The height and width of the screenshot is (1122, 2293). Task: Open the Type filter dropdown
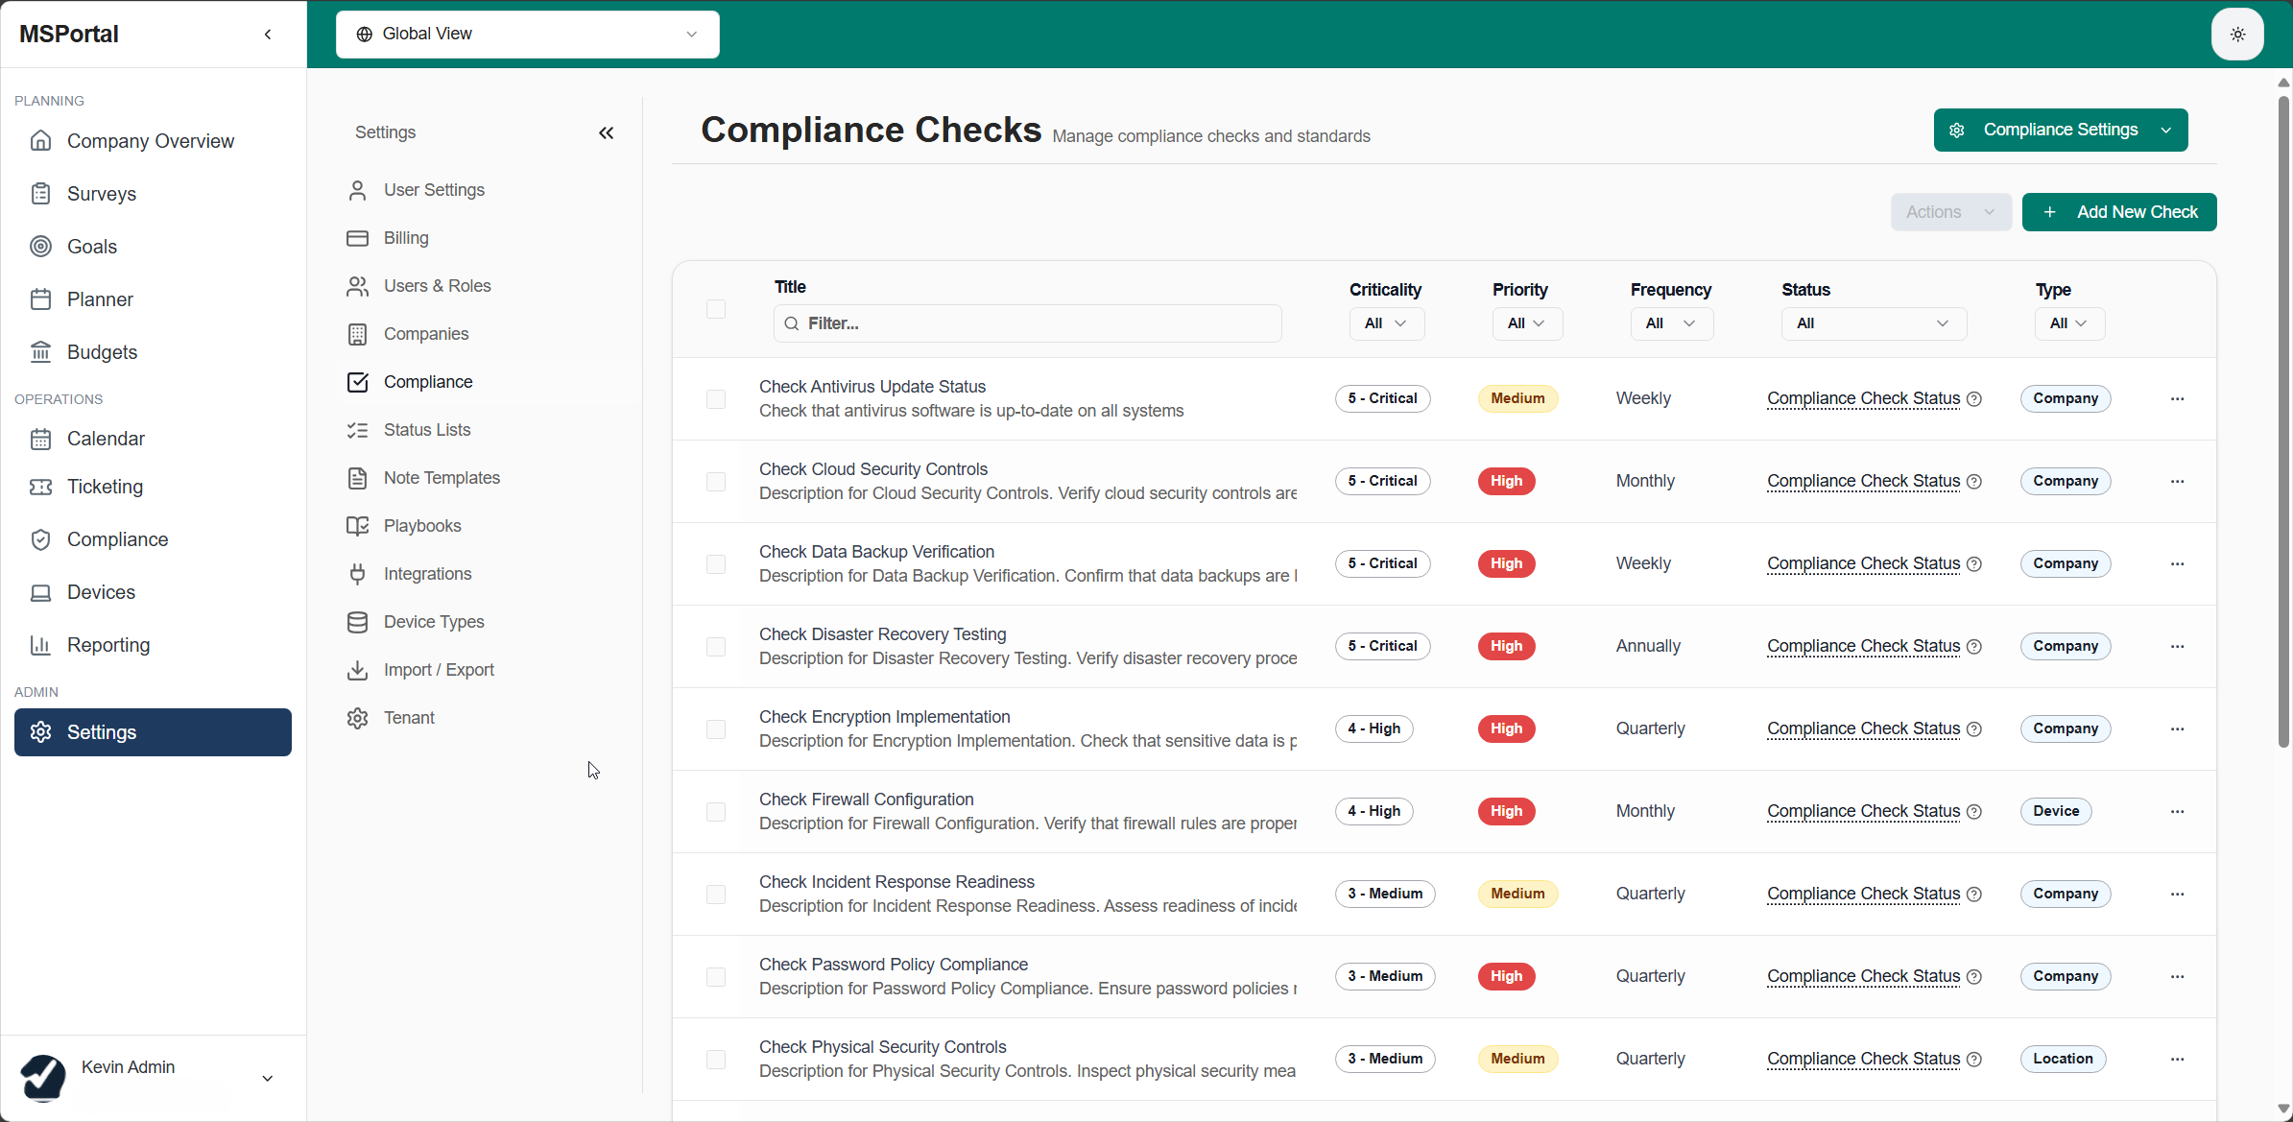(2069, 323)
